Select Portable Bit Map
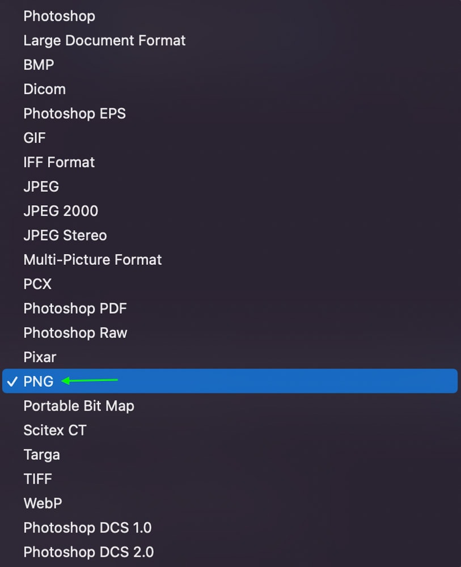 coord(230,406)
